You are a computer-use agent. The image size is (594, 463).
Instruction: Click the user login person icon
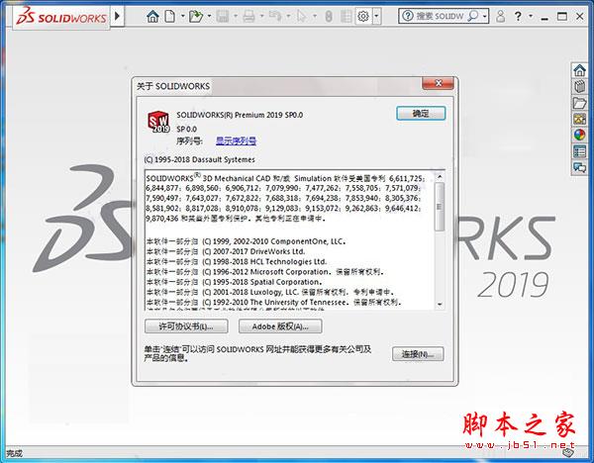click(x=500, y=16)
